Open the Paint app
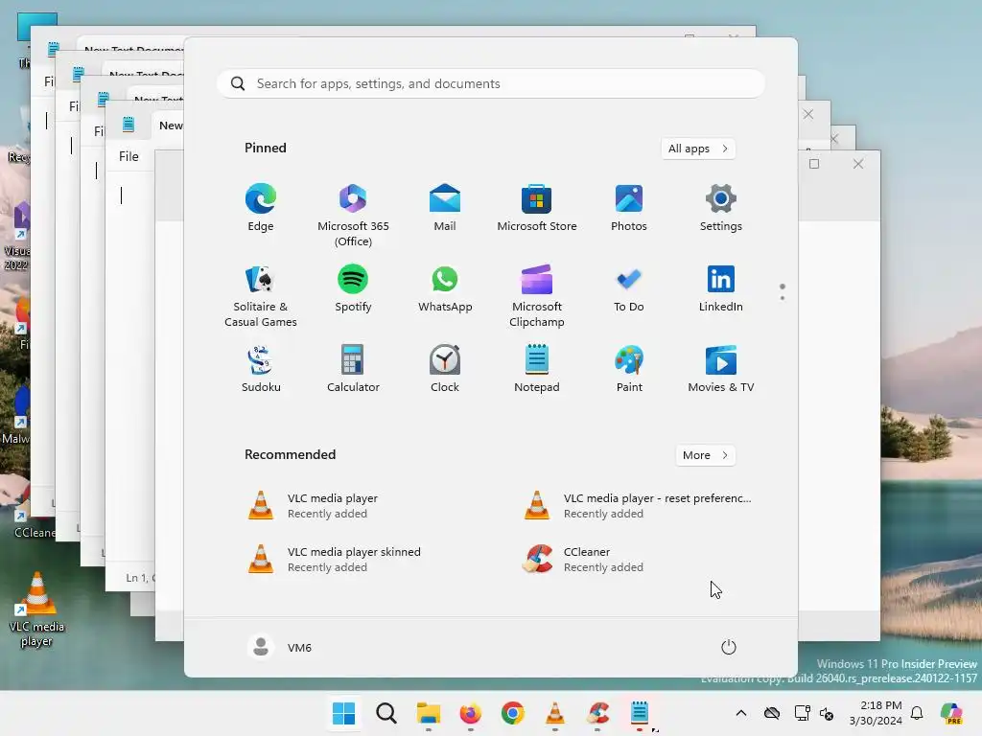The width and height of the screenshot is (982, 736). click(629, 369)
